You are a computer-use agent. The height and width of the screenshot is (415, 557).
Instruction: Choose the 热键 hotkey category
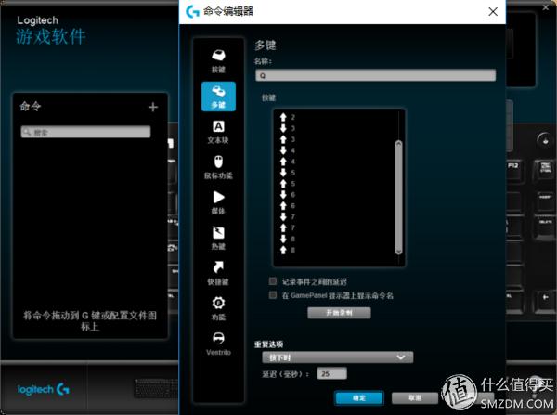coord(218,238)
